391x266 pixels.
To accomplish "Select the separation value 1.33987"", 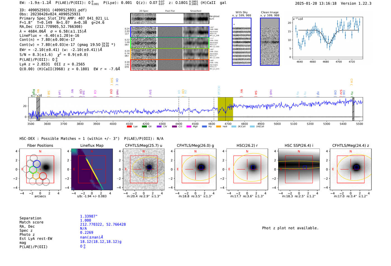I will coord(89,216).
